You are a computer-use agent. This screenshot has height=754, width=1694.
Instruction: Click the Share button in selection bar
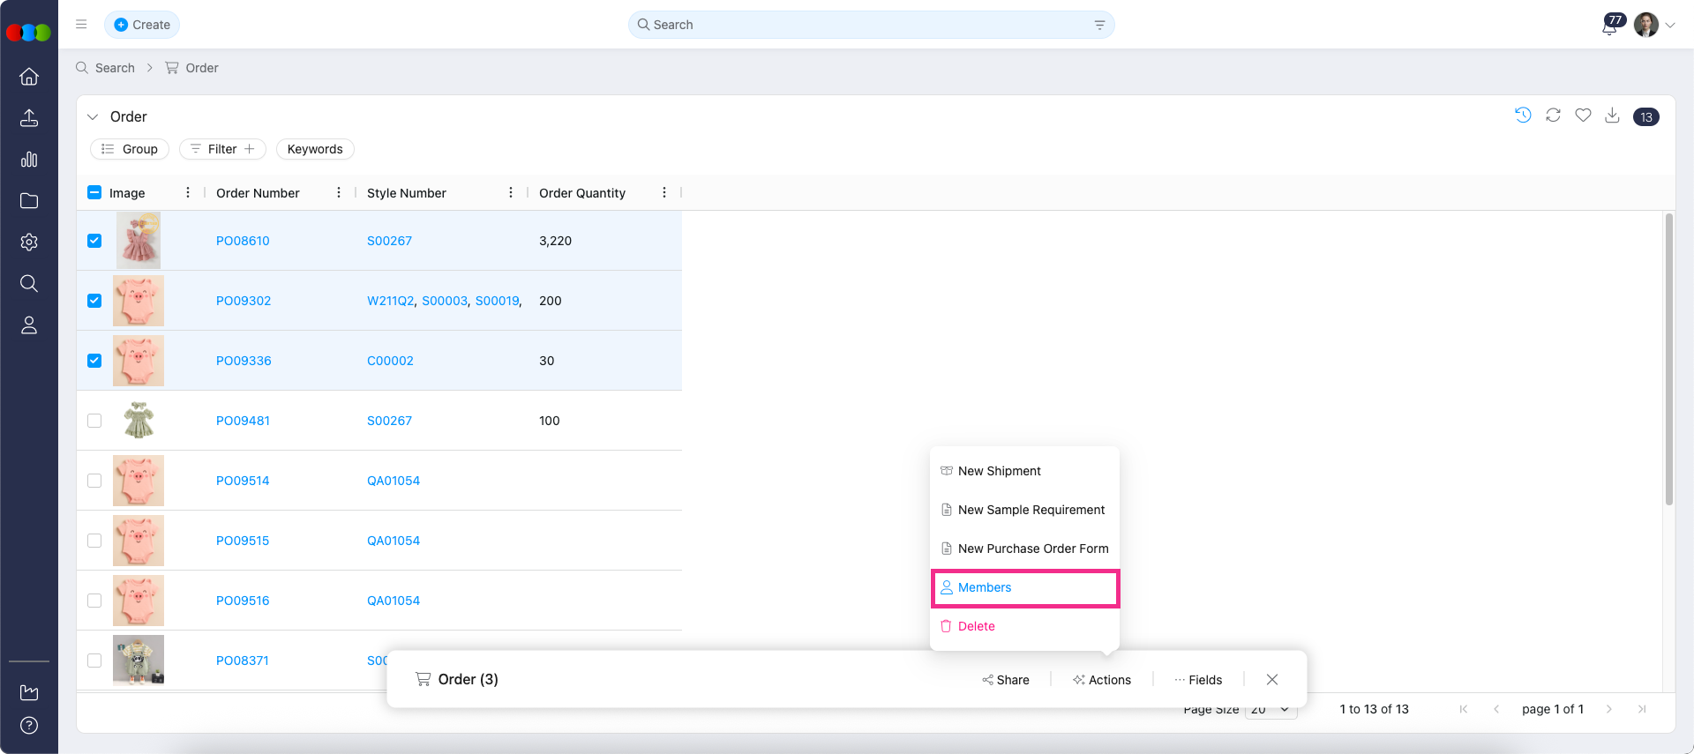click(1005, 680)
